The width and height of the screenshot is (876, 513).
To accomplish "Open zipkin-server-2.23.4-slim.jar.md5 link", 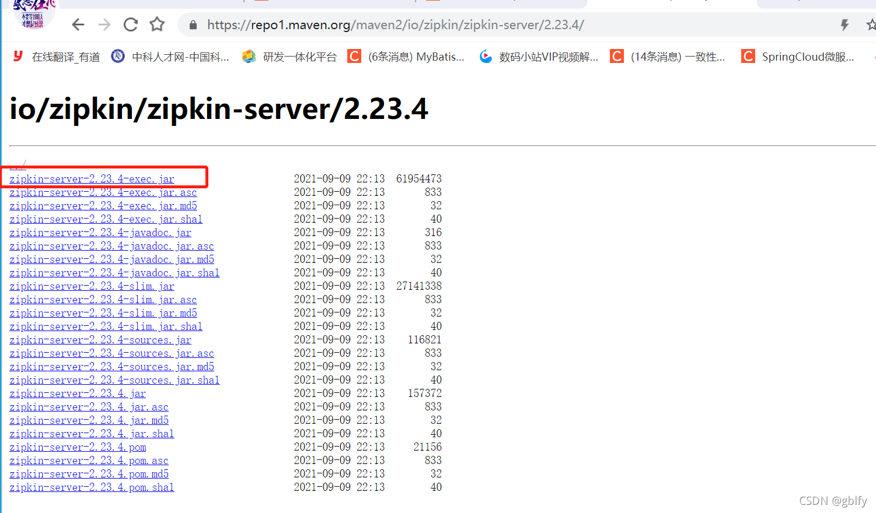I will (x=103, y=313).
